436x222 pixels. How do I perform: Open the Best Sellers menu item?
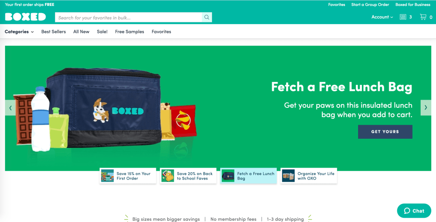54,31
